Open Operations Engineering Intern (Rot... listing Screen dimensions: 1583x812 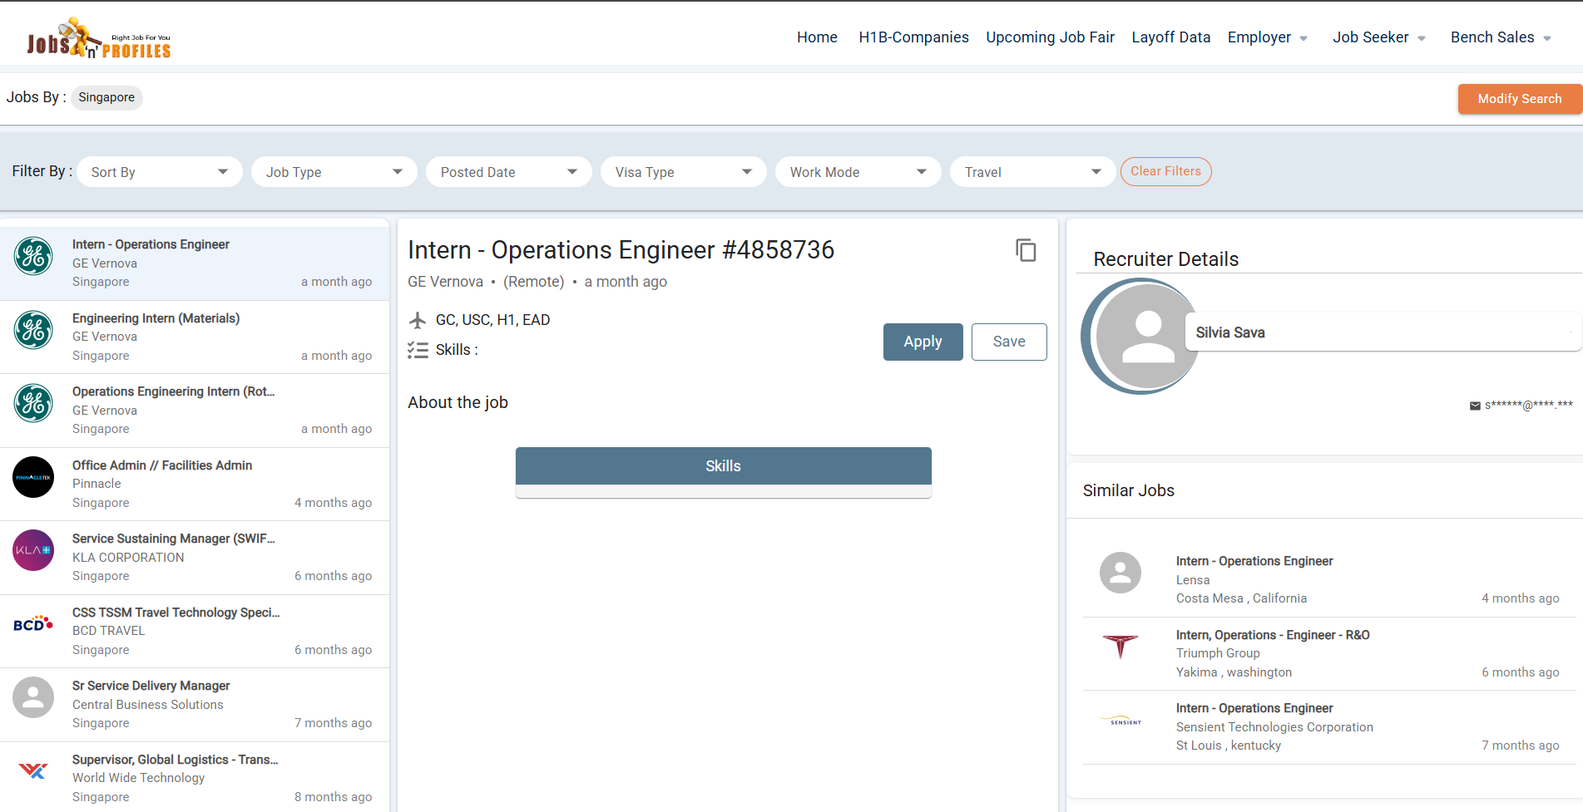pos(195,411)
